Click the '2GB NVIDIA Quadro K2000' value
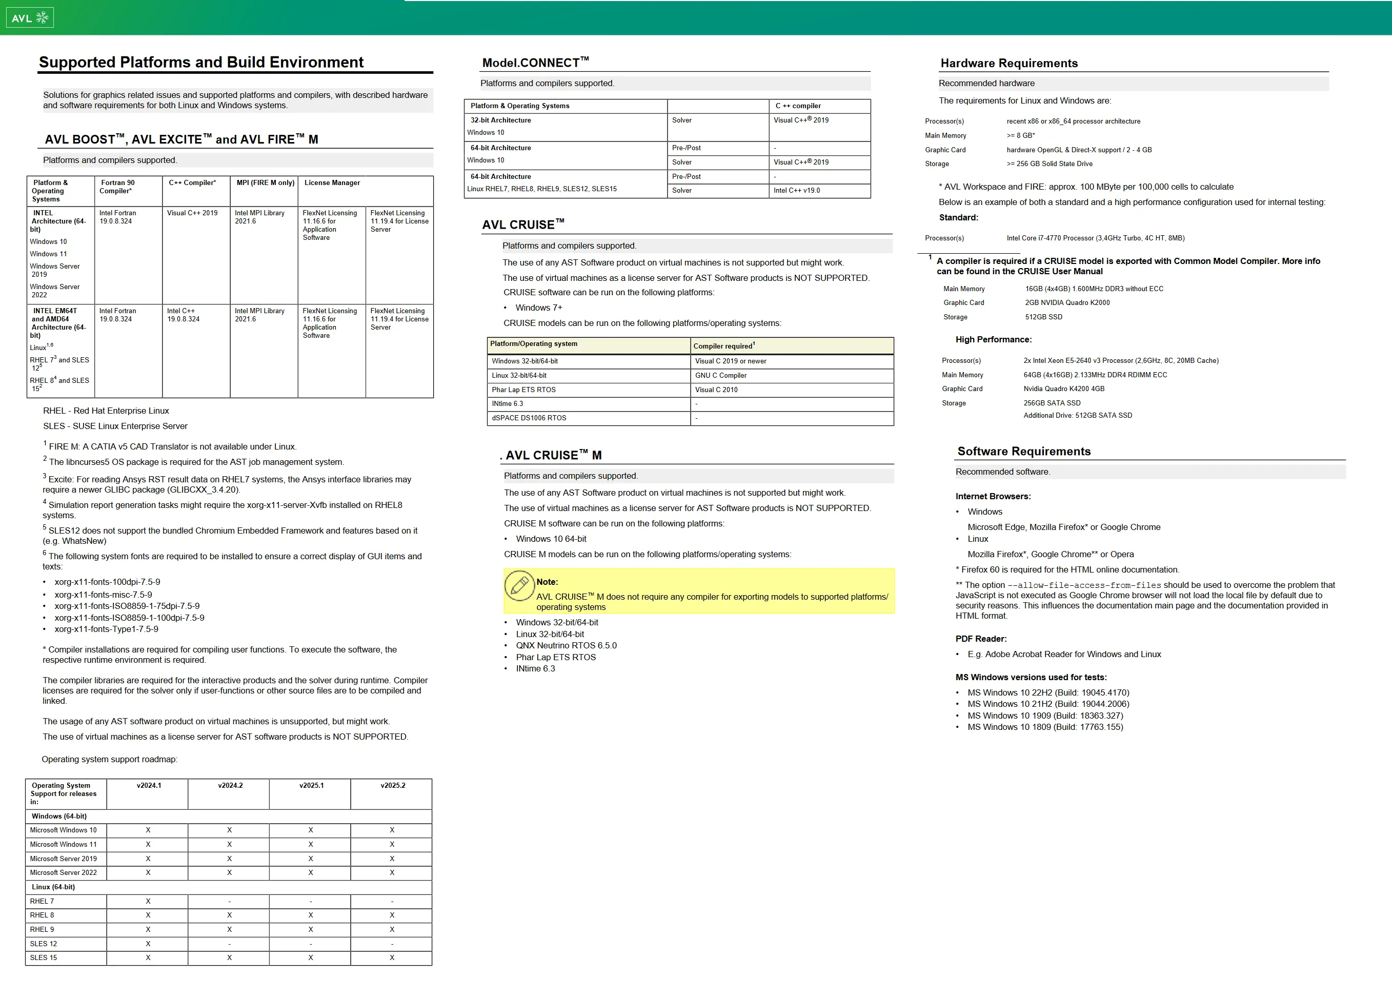The image size is (1392, 1000). (1067, 302)
